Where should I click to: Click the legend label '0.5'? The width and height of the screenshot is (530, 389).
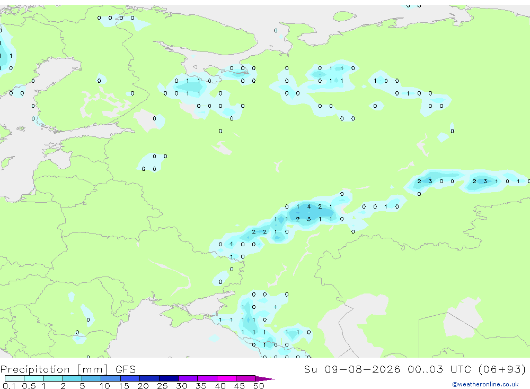coord(29,386)
